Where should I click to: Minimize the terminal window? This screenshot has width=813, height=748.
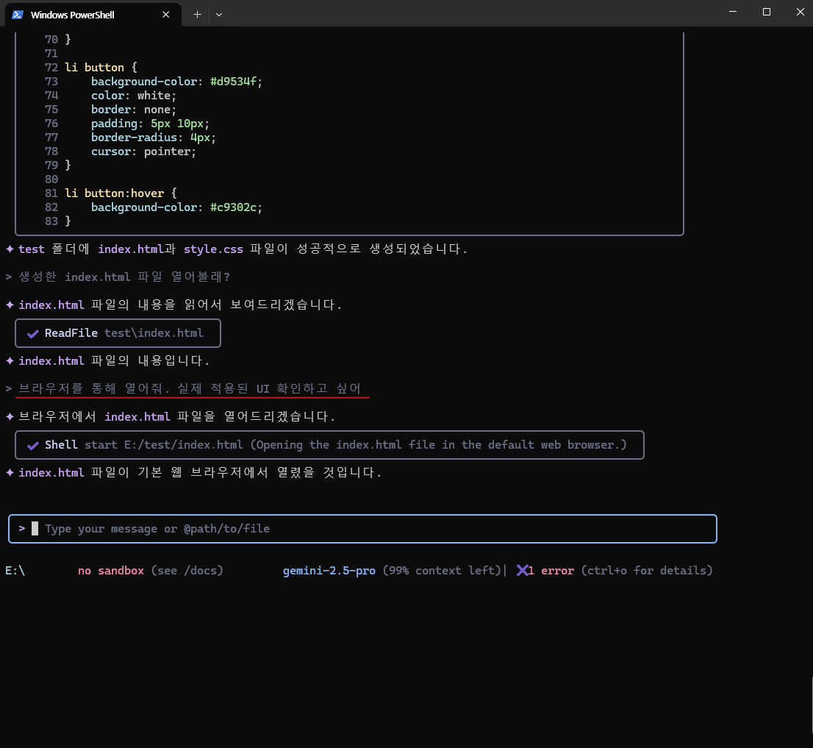[x=733, y=12]
